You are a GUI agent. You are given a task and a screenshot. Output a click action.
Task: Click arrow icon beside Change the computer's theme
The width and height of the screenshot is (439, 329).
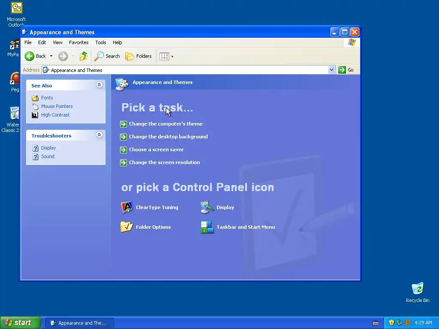(x=123, y=124)
